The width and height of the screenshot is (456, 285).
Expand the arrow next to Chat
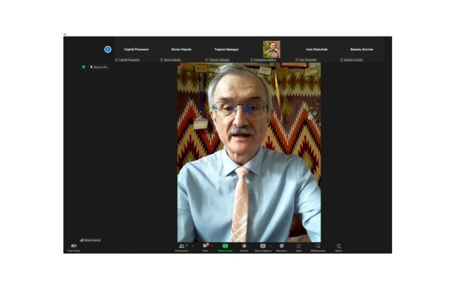(x=211, y=246)
